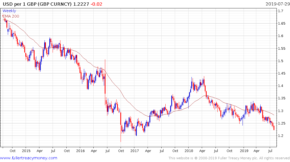This screenshot has height=162, width=290.
Task: Click the 1.45 price axis label
Action: [281, 73]
